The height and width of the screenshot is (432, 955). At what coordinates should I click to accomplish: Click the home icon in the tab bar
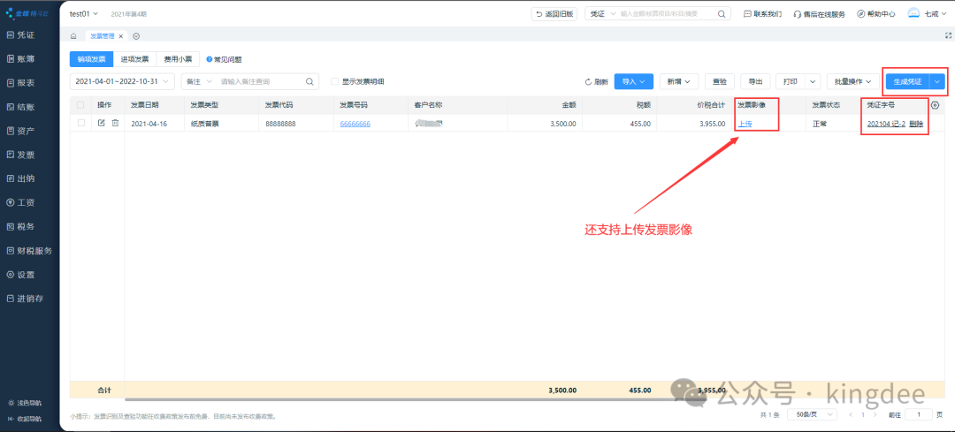[73, 36]
